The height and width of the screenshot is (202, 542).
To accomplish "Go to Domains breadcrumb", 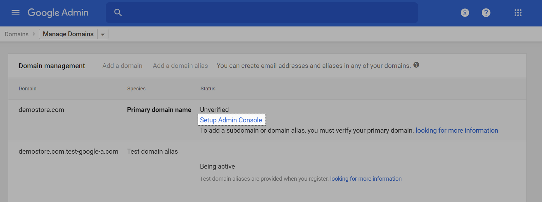I will (x=17, y=34).
